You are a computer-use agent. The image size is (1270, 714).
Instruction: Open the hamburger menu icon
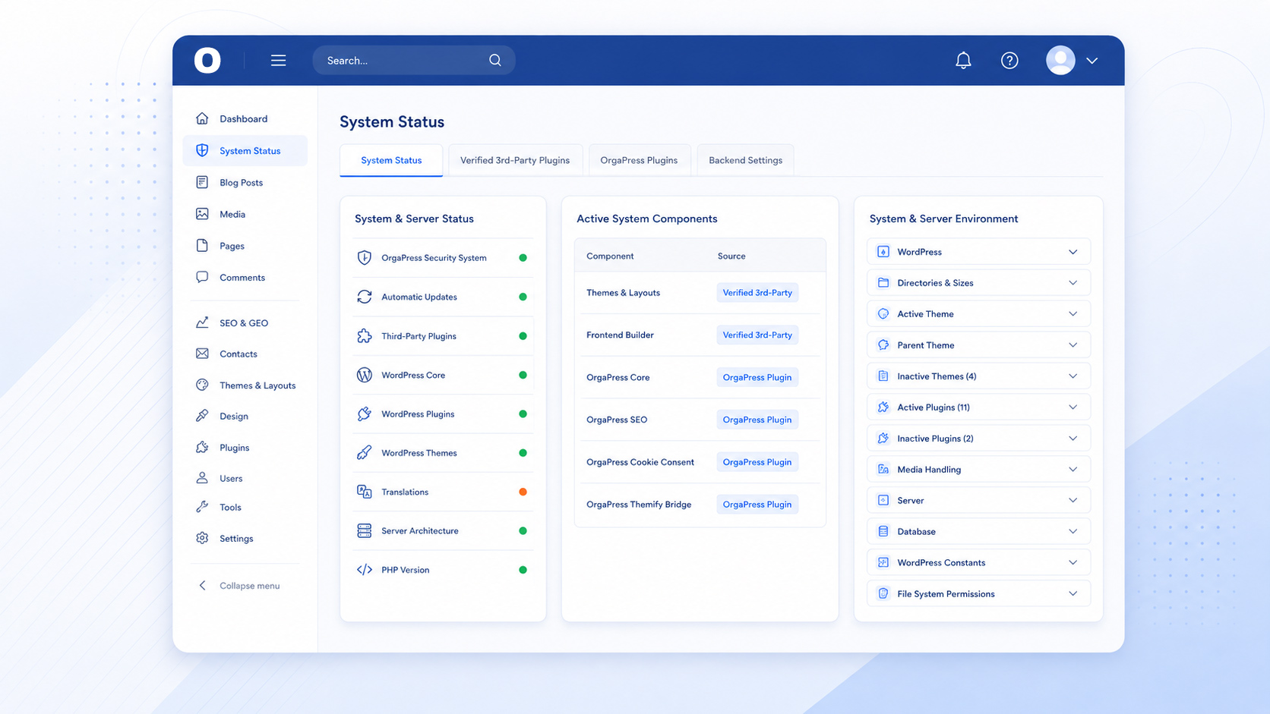(x=278, y=60)
